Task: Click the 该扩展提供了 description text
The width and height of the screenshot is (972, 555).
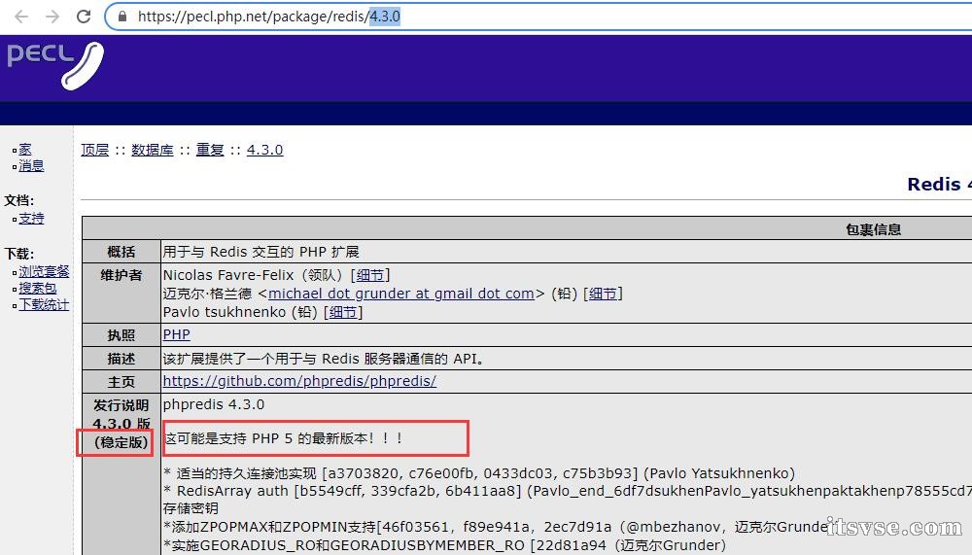Action: (324, 359)
